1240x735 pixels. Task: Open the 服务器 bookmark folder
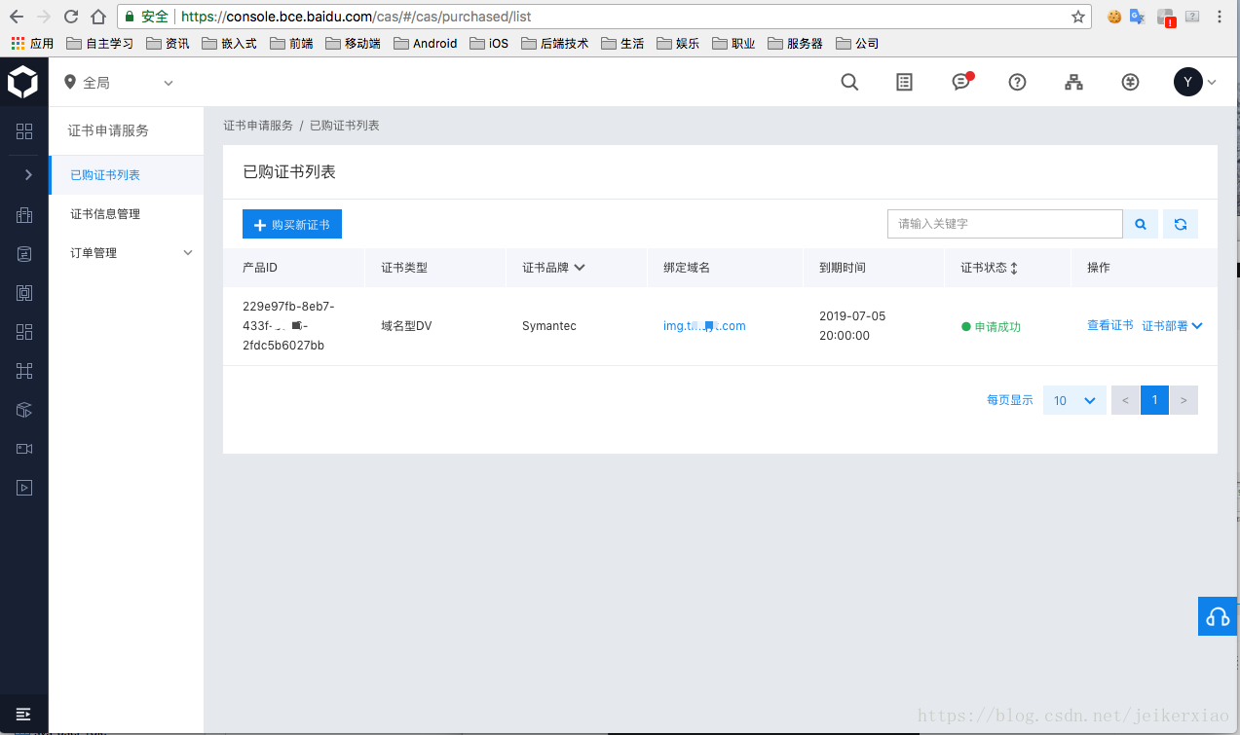795,44
